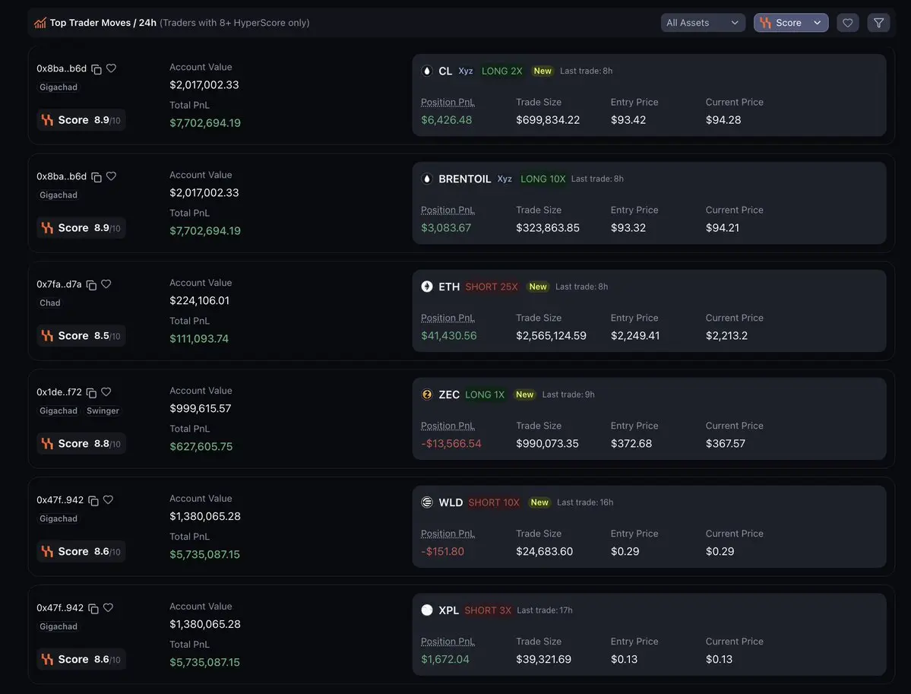Copy the 0x7fa..d7a wallet address
The width and height of the screenshot is (911, 694).
pyautogui.click(x=91, y=285)
